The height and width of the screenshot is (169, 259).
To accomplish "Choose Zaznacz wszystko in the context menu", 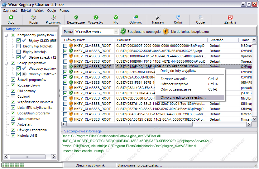I will pyautogui.click(x=190, y=79).
